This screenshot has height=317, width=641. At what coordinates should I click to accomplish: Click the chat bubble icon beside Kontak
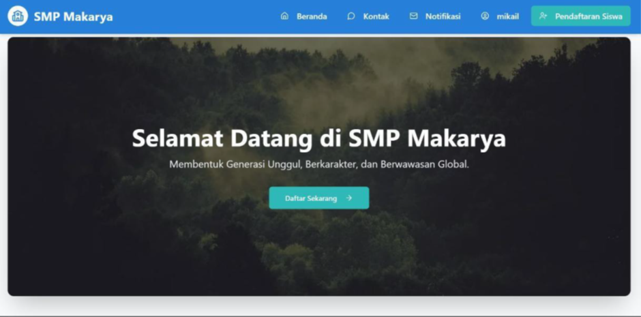351,16
